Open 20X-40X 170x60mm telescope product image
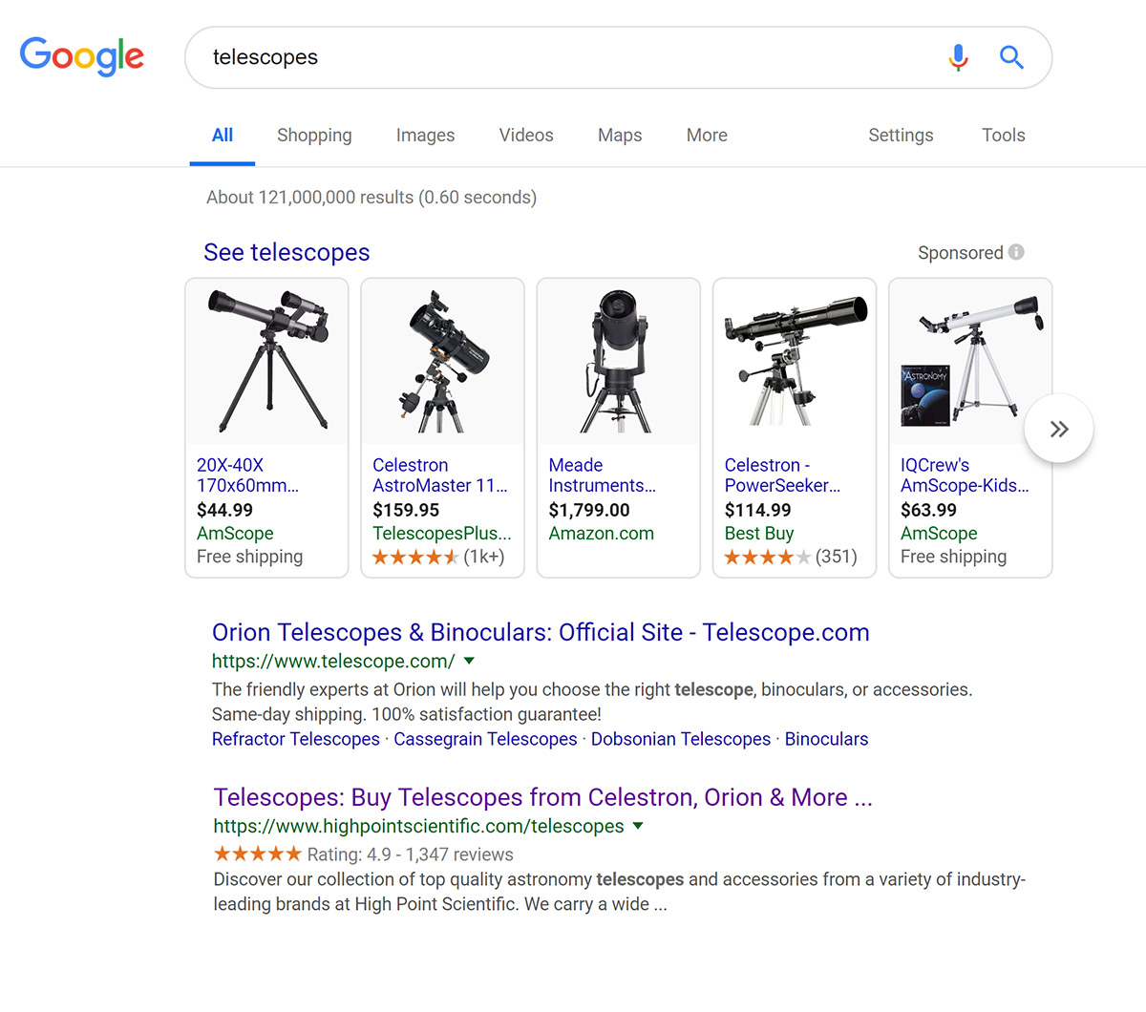Screen dimensions: 1146x1012 [267, 361]
